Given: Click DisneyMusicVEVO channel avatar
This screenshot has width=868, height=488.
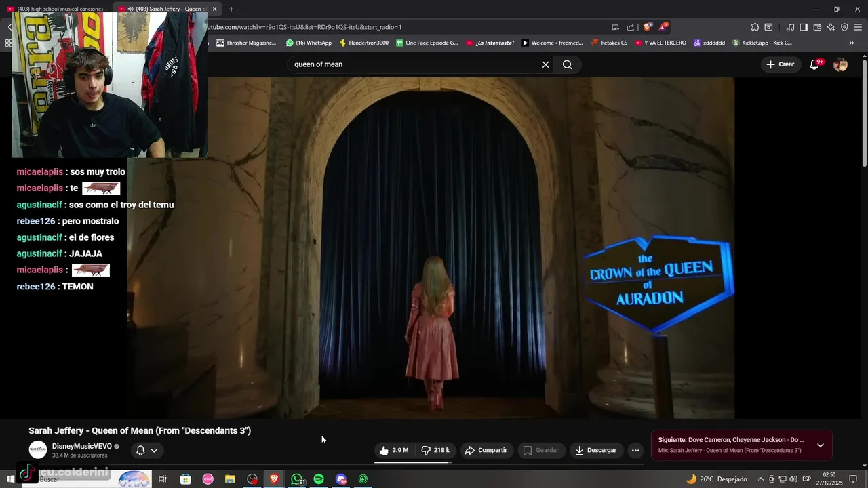Looking at the screenshot, I should [x=38, y=450].
